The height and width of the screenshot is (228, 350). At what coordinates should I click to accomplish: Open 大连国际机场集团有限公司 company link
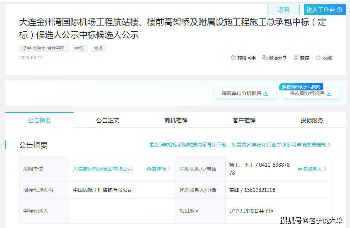103,169
